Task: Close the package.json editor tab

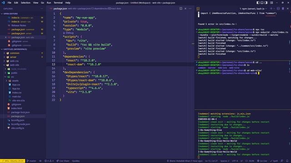Action: [186, 9]
